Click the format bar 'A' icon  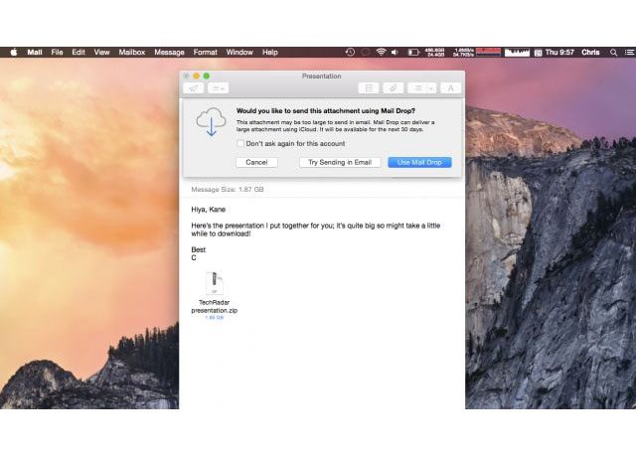[450, 88]
